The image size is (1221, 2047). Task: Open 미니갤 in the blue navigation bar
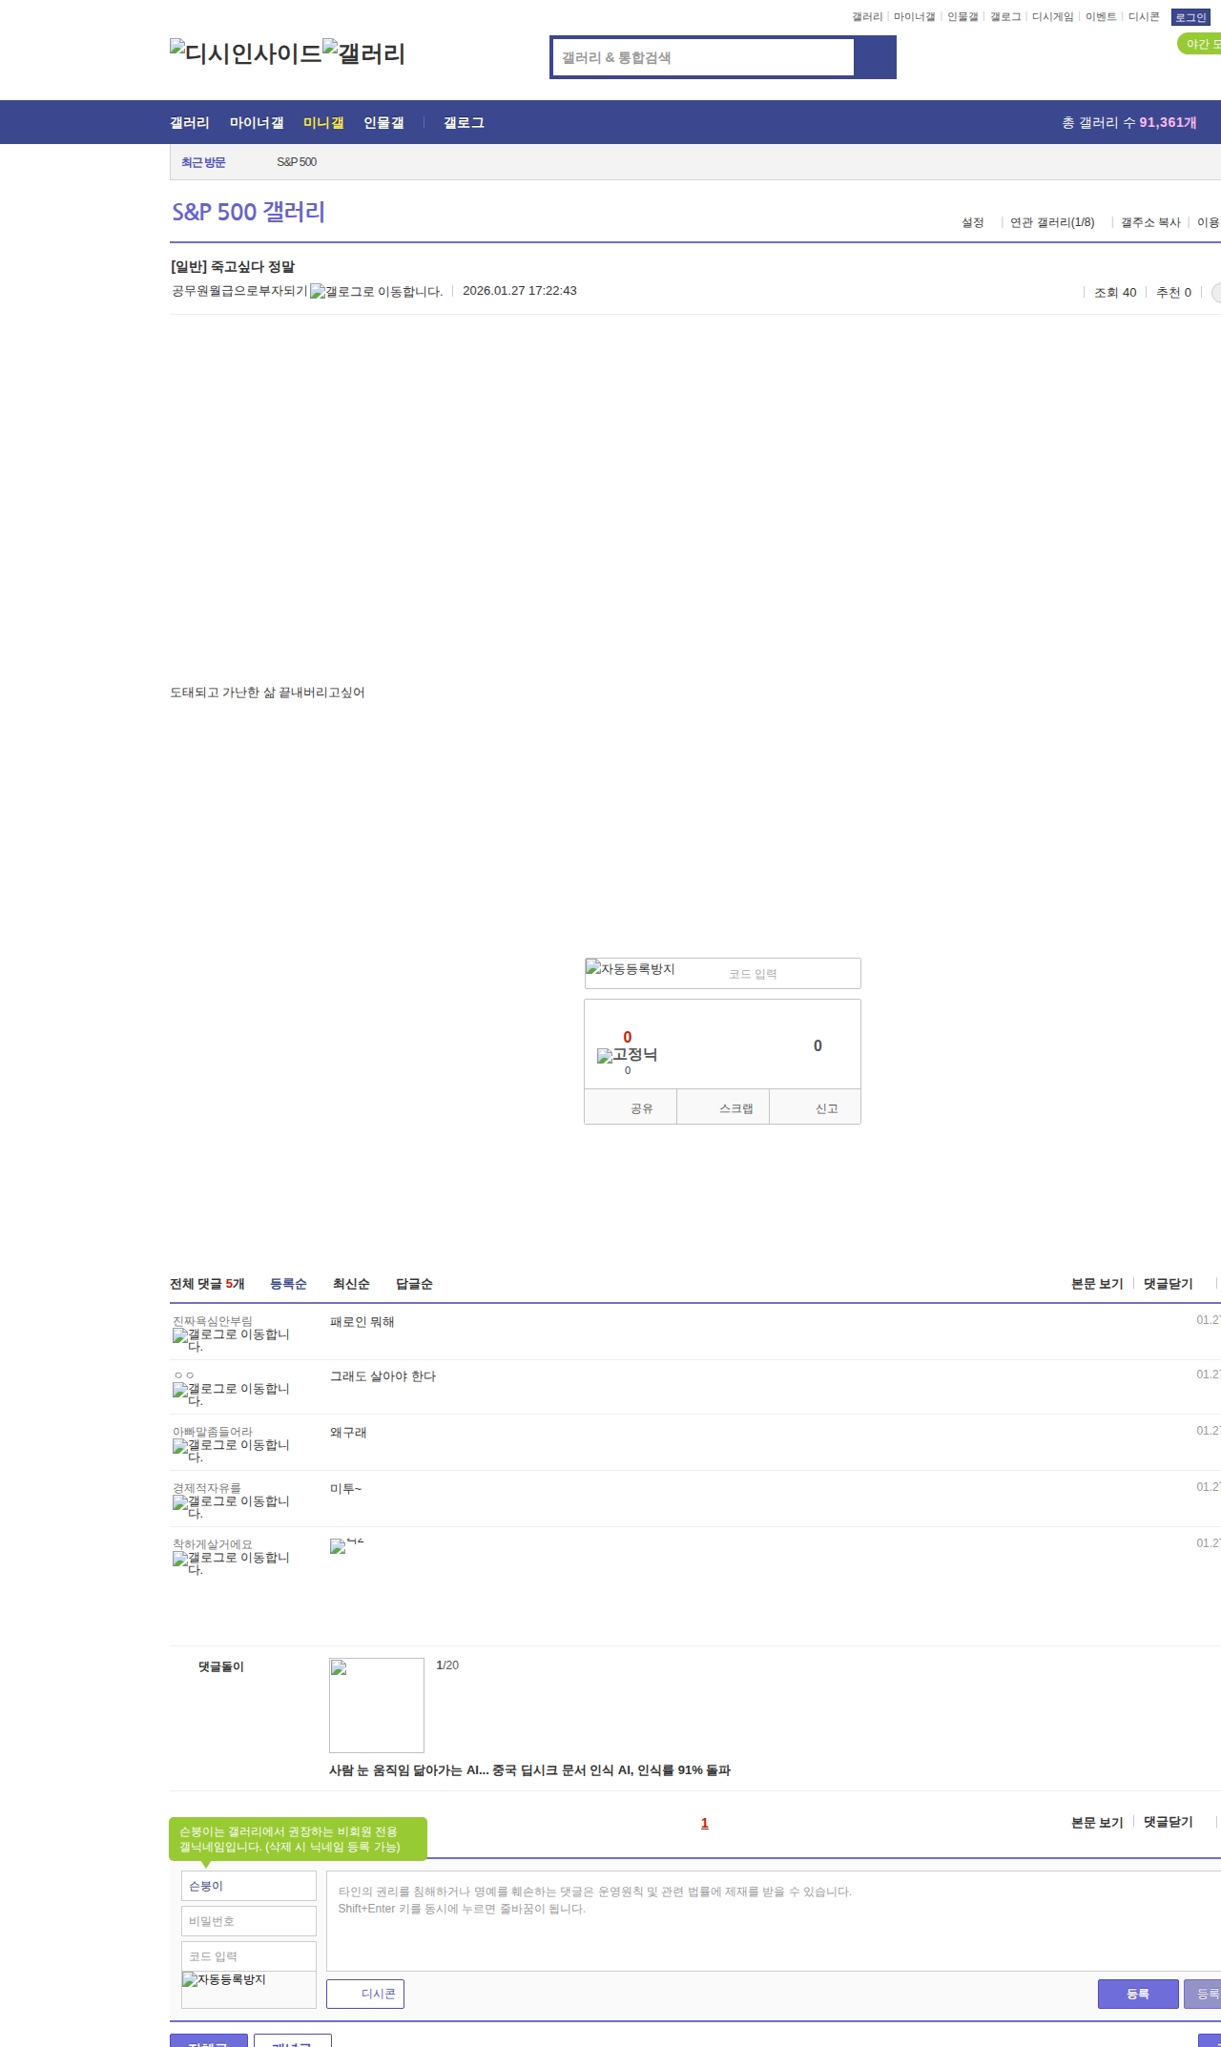323,123
